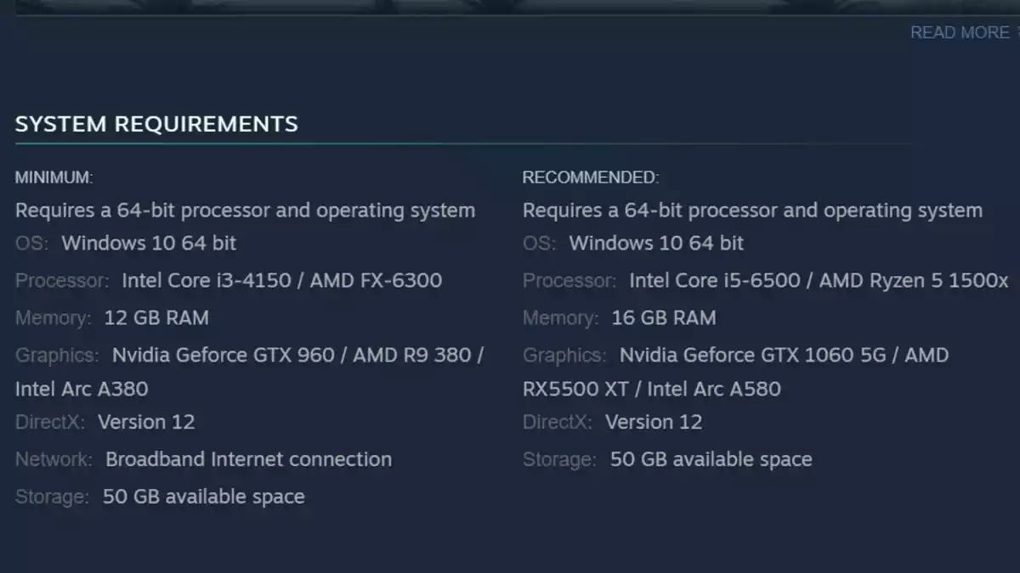The height and width of the screenshot is (573, 1020).
Task: Click the 16 GB RAM memory value
Action: click(x=663, y=317)
